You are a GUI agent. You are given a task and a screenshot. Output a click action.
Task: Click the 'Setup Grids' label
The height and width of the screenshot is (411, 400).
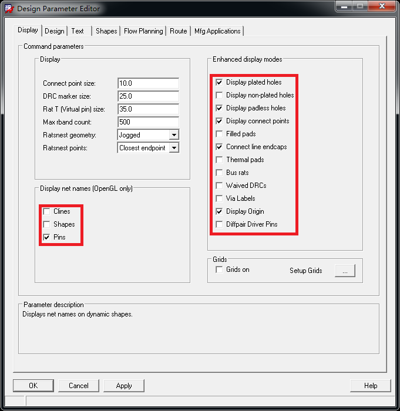tap(306, 271)
